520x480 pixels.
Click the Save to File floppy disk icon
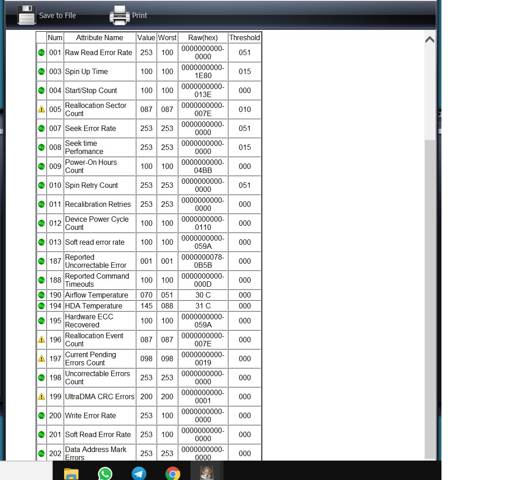(x=27, y=15)
